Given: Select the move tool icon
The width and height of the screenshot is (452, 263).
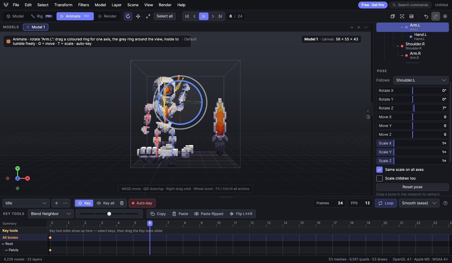Looking at the screenshot, I should (138, 16).
